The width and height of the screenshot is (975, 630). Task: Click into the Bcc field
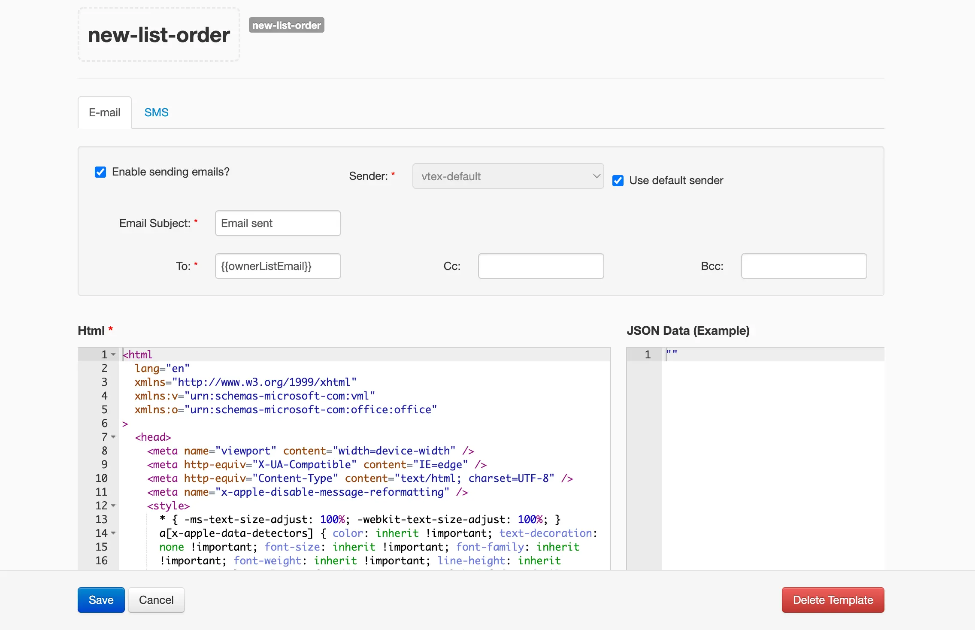(x=803, y=266)
